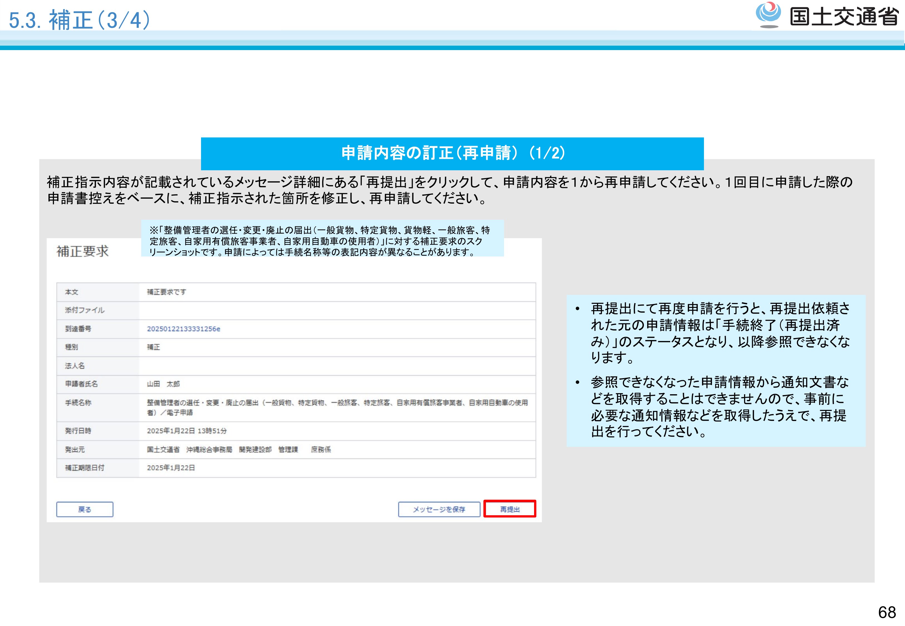This screenshot has height=626, width=905.
Task: Click the 戻る back button
Action: pos(85,509)
